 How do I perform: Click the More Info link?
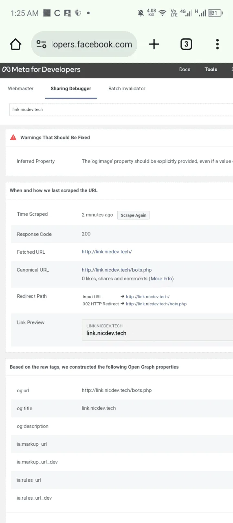pyautogui.click(x=162, y=279)
